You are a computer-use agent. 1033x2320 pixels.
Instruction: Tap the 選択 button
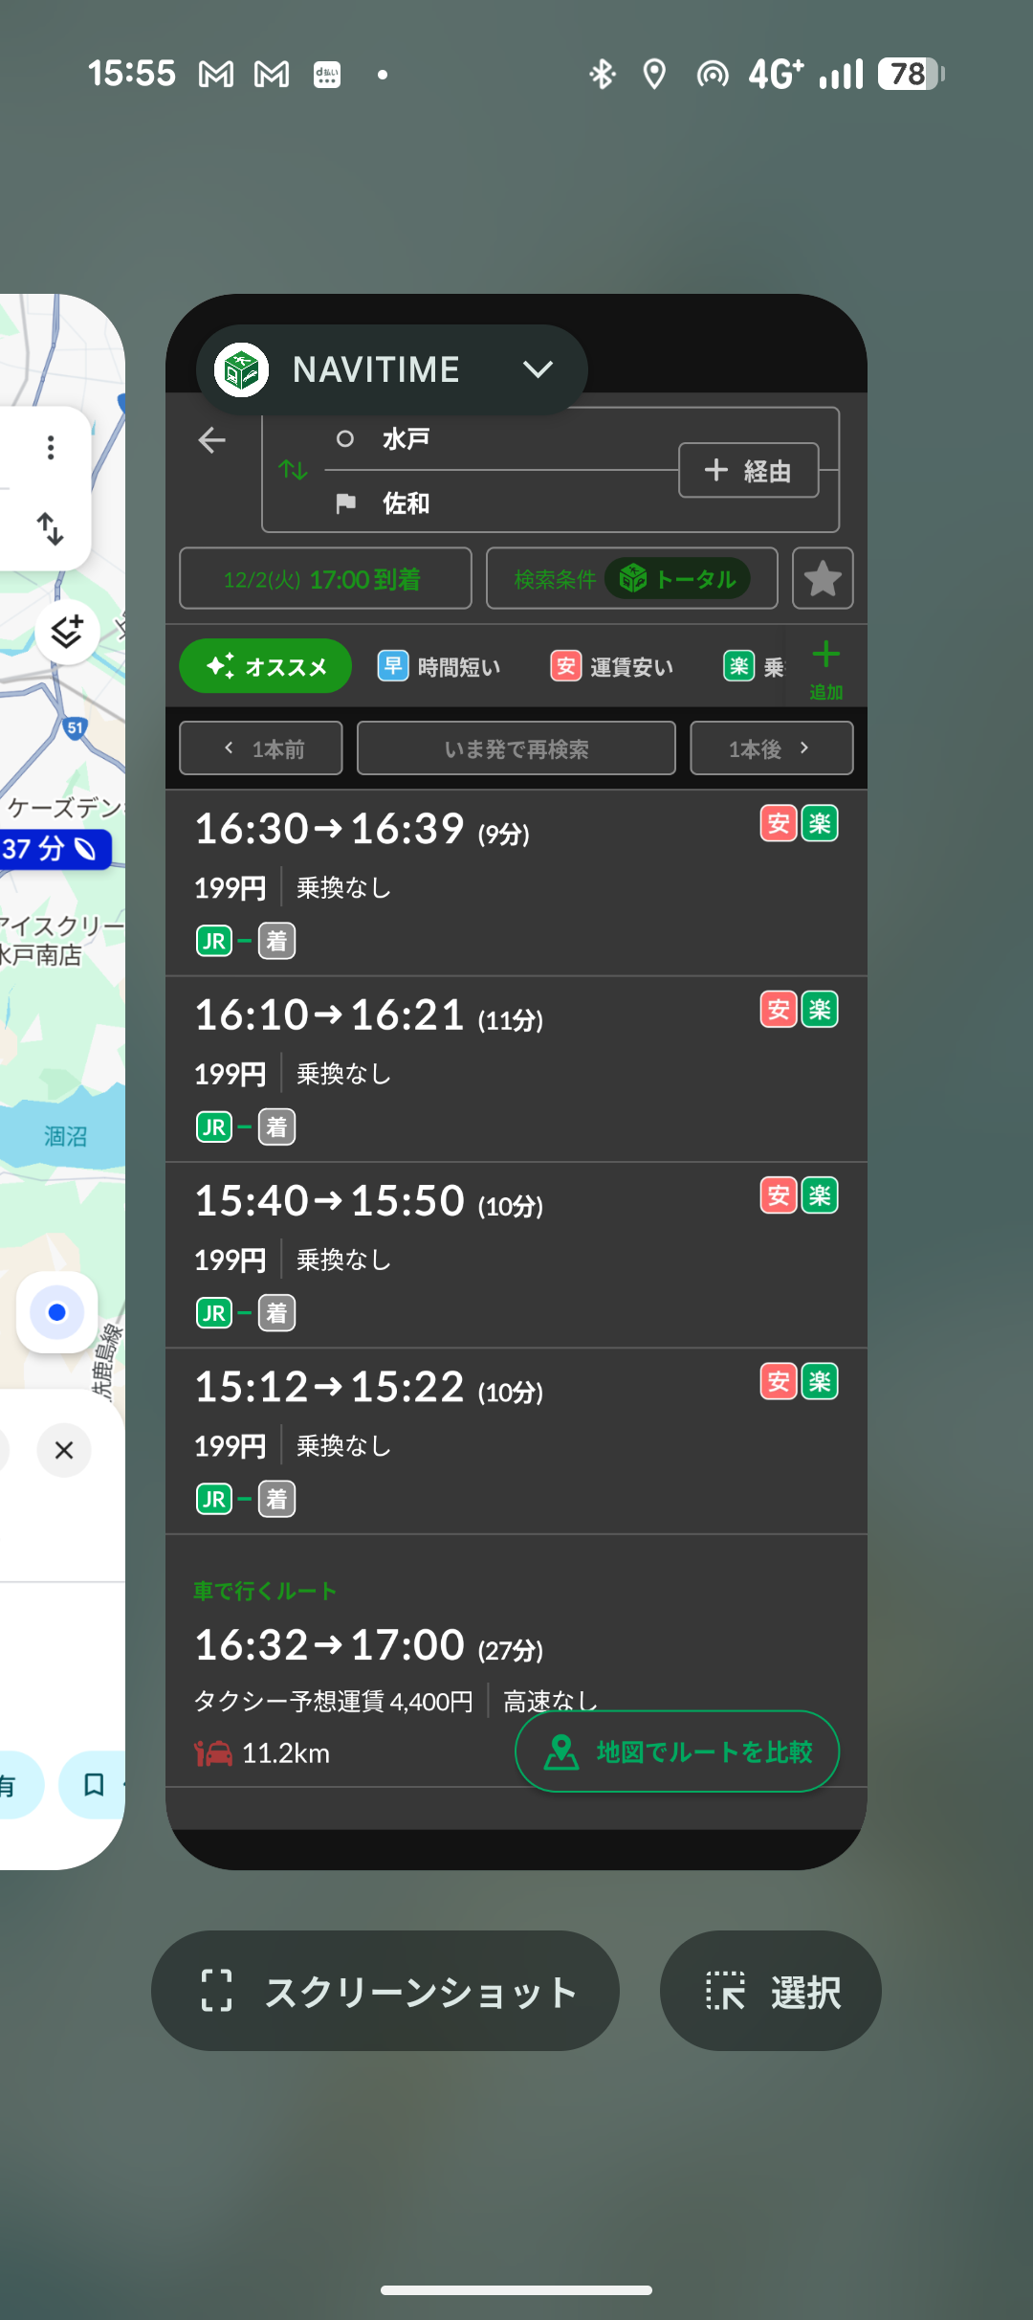(771, 1991)
